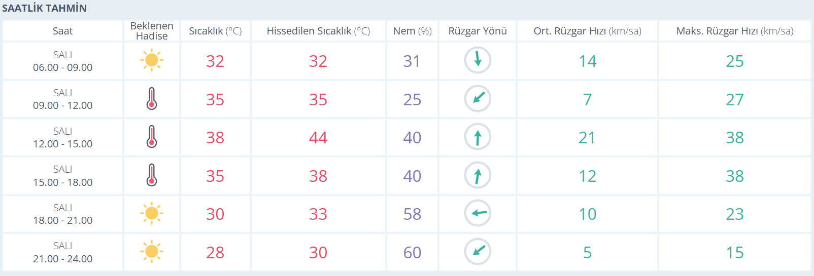This screenshot has height=276, width=814.
Task: Click the SAATLİK TAHMİN heading
Action: pos(44,8)
